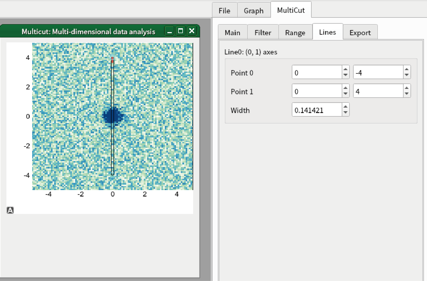Click the A annotation icon below plot
Screen dimensions: 427x281
tap(10, 210)
